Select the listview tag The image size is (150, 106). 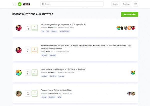(53, 76)
